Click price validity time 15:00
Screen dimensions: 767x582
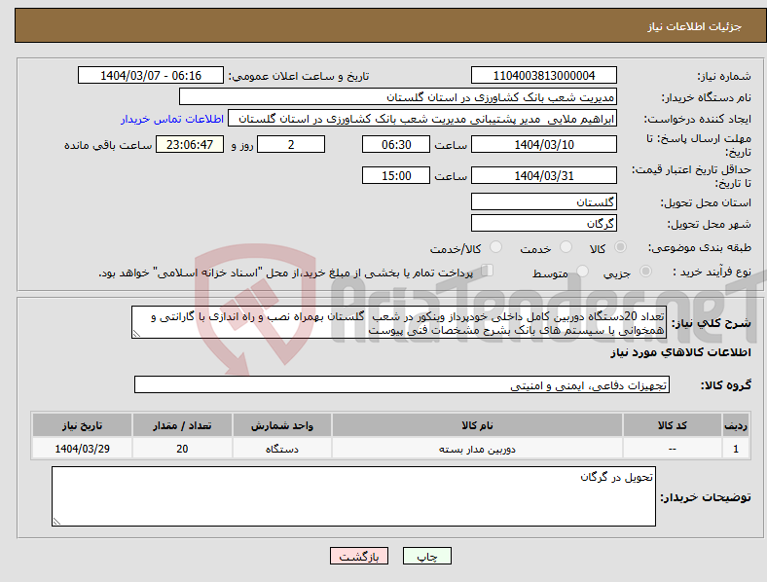(x=396, y=175)
